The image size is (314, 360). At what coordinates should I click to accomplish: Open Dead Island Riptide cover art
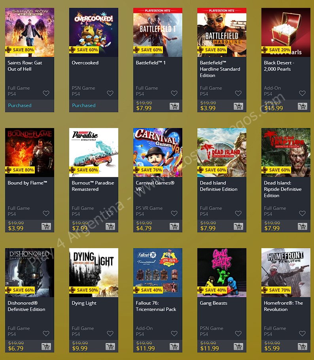[x=286, y=153]
